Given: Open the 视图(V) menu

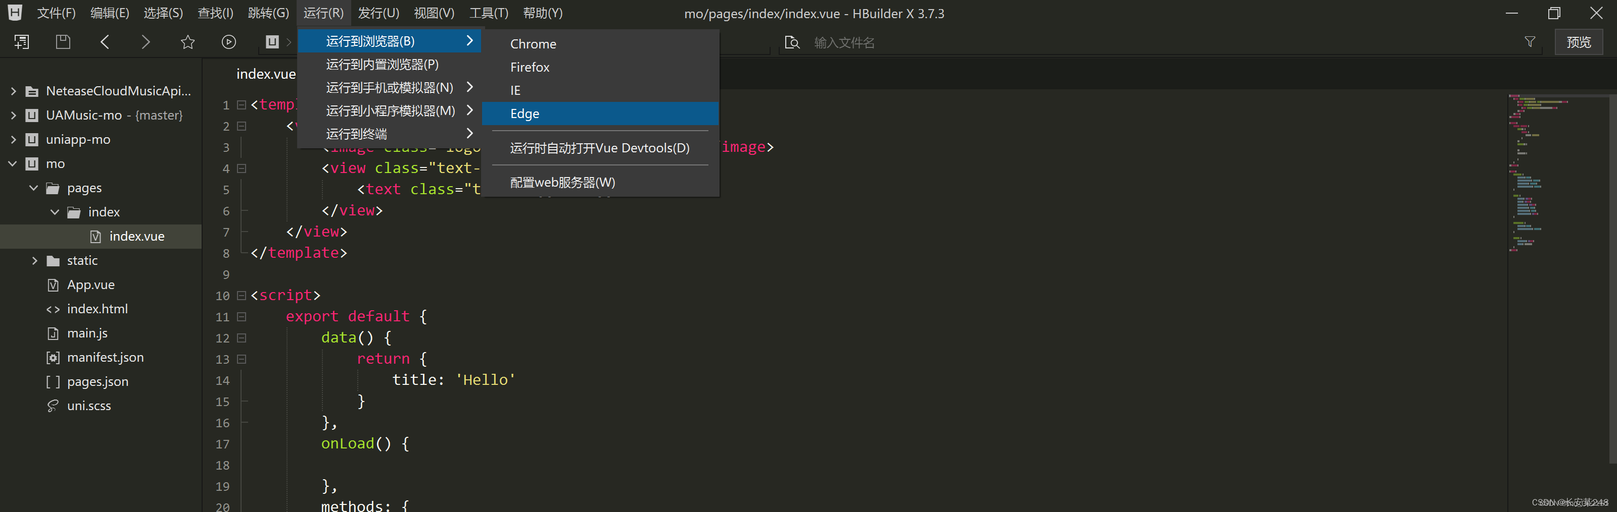Looking at the screenshot, I should 435,13.
